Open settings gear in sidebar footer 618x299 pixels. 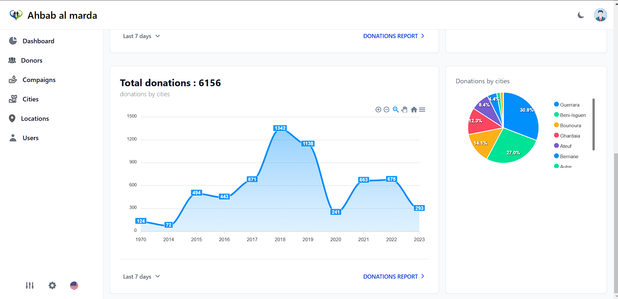(x=52, y=285)
